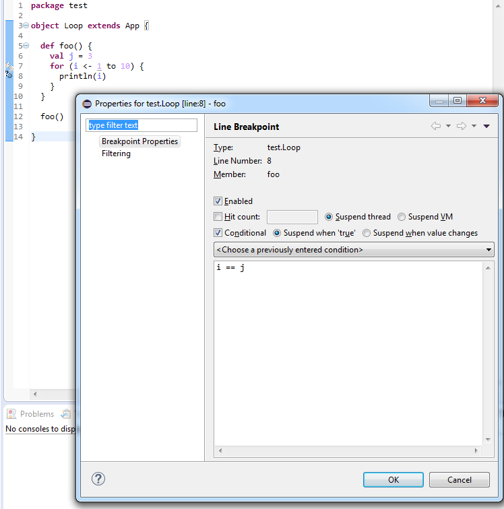Enable the Hit count checkbox
Viewport: 504px width, 509px height.
click(218, 217)
